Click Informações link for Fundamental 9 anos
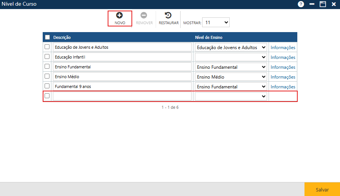Image resolution: width=340 pixels, height=196 pixels. tap(283, 87)
